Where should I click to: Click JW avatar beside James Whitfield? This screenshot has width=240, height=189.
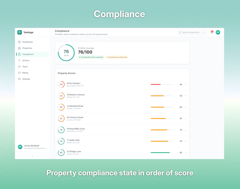(x=20, y=147)
